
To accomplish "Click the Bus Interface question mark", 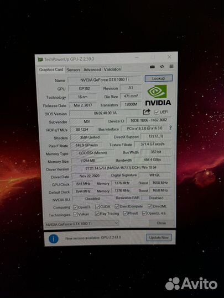I will 170,128.
